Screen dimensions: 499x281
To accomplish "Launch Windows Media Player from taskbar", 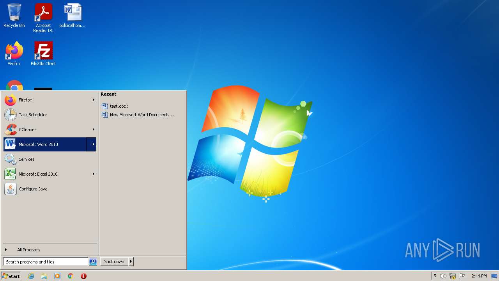I will tap(57, 276).
